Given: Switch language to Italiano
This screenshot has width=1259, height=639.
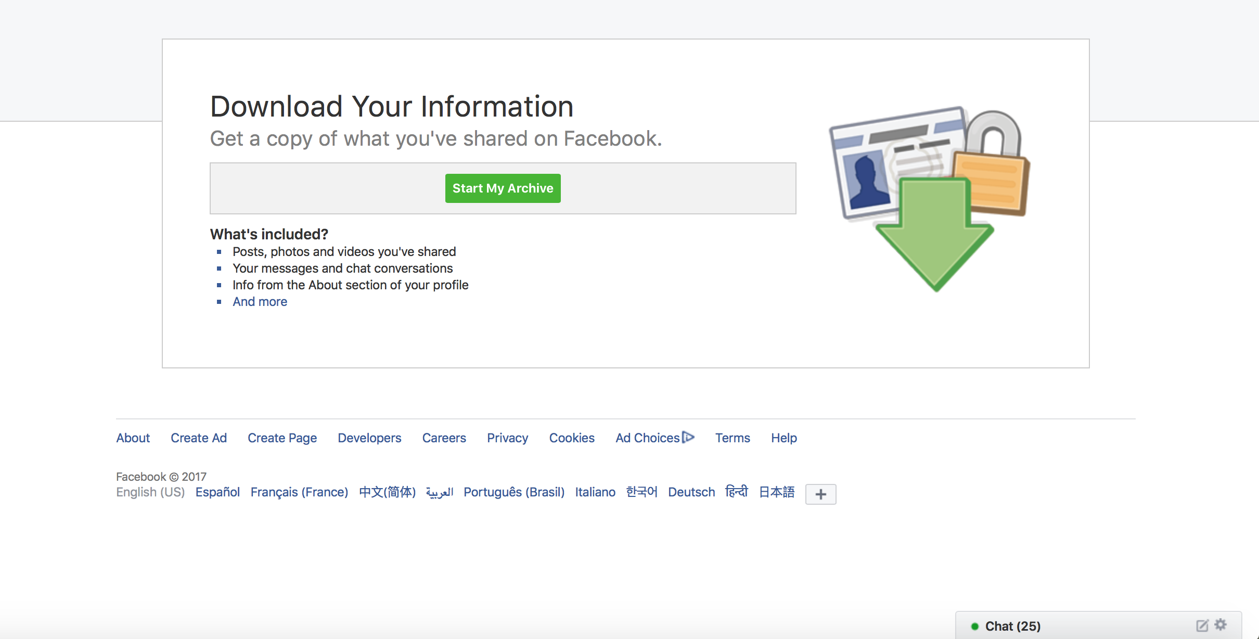Looking at the screenshot, I should [595, 492].
